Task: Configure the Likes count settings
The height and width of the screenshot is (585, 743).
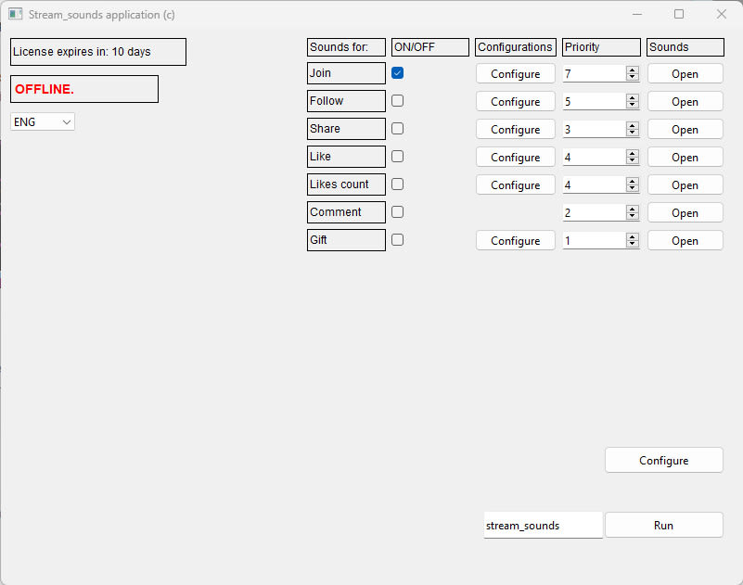Action: [515, 184]
